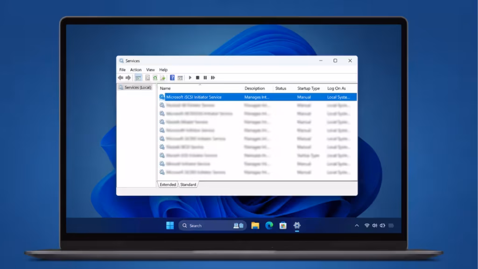The image size is (478, 269).
Task: Open Microsoft Store from the taskbar
Action: pos(283,226)
